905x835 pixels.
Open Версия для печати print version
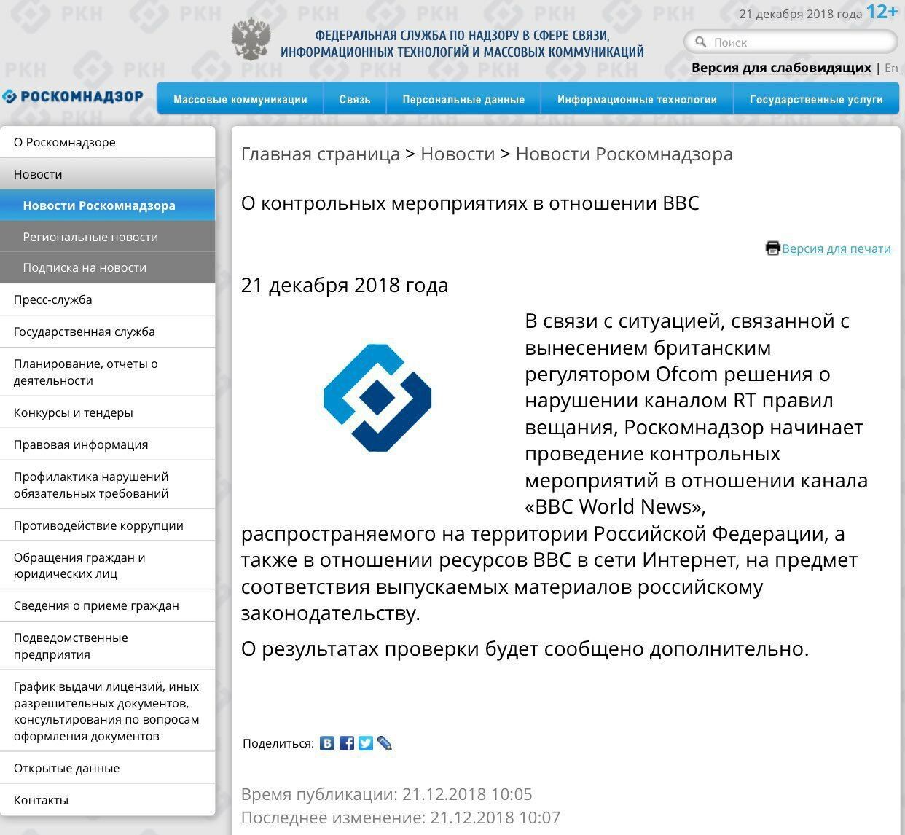837,248
